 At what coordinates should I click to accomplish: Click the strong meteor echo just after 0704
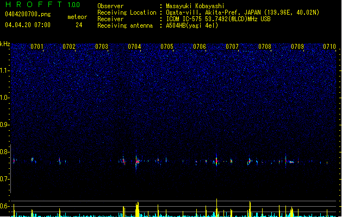pyautogui.click(x=137, y=162)
